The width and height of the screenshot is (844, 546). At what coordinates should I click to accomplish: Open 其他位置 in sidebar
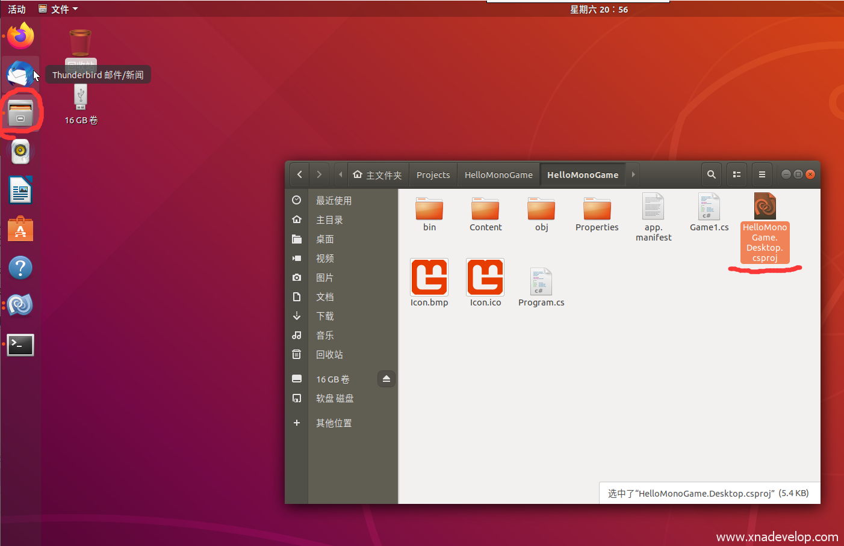334,423
